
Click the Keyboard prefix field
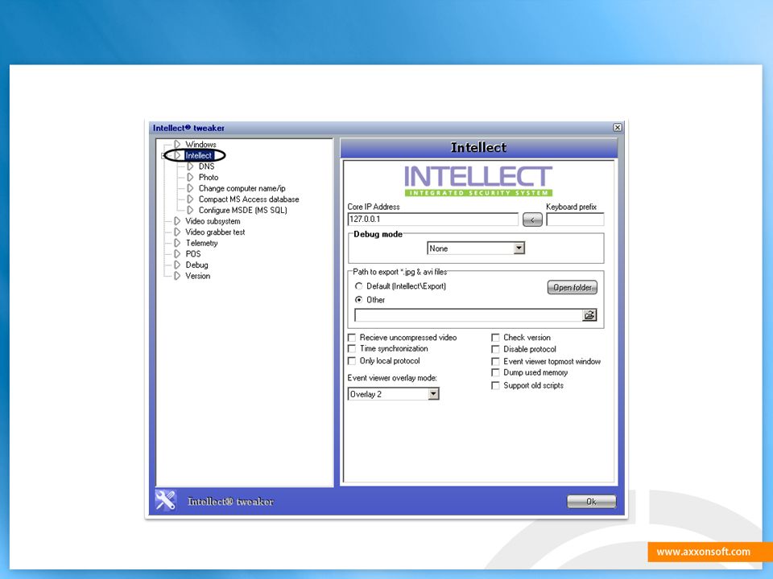pyautogui.click(x=575, y=220)
